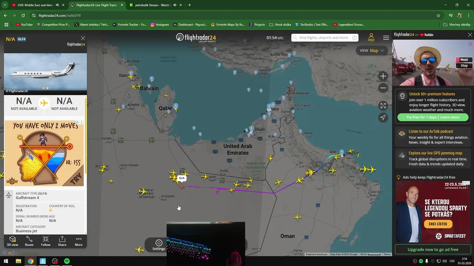This screenshot has height=266, width=474.
Task: Open the Instagram bookmark
Action: click(160, 25)
